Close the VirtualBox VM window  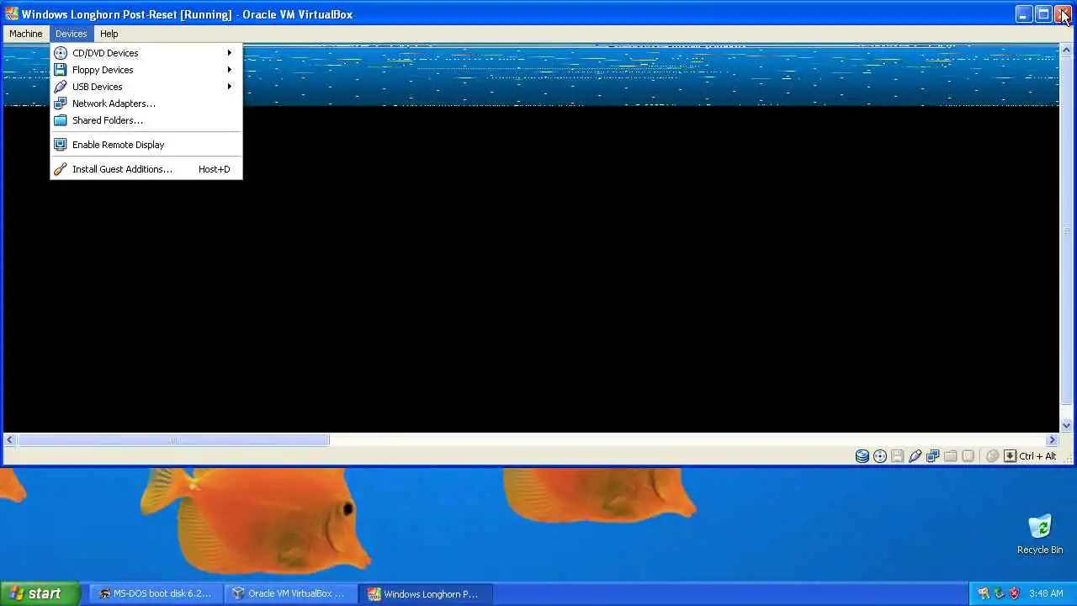(x=1064, y=14)
